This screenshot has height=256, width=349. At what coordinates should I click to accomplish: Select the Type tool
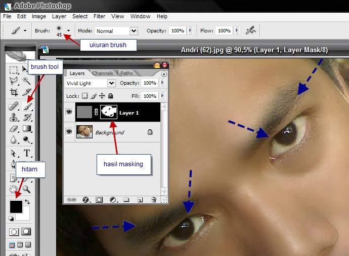[27, 153]
